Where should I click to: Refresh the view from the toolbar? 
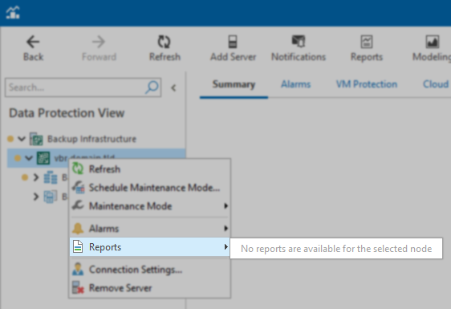[x=165, y=48]
